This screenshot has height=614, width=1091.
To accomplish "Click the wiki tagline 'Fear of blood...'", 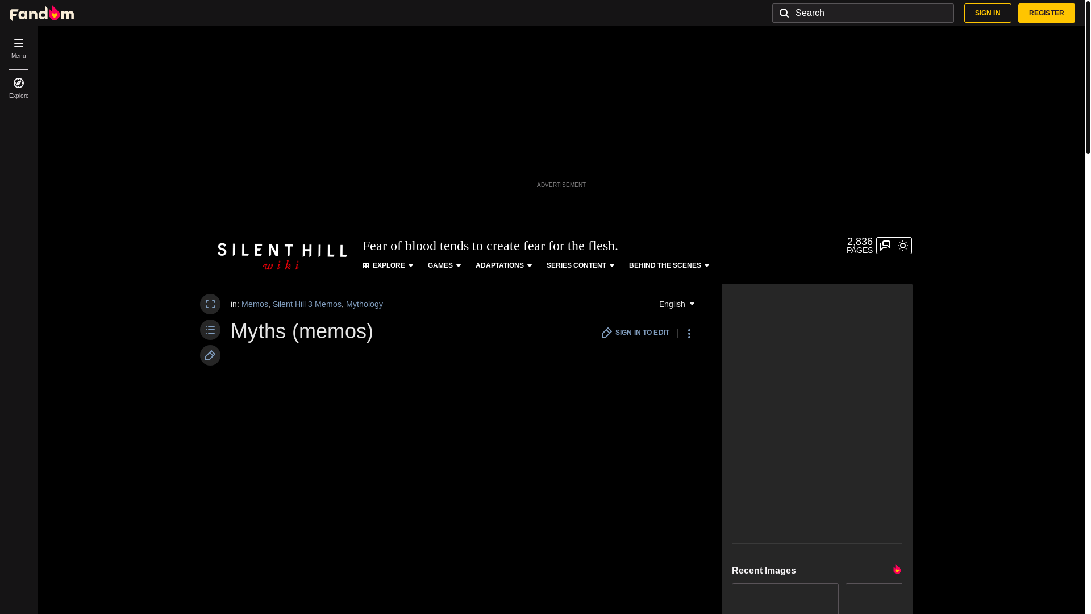I will tap(490, 246).
